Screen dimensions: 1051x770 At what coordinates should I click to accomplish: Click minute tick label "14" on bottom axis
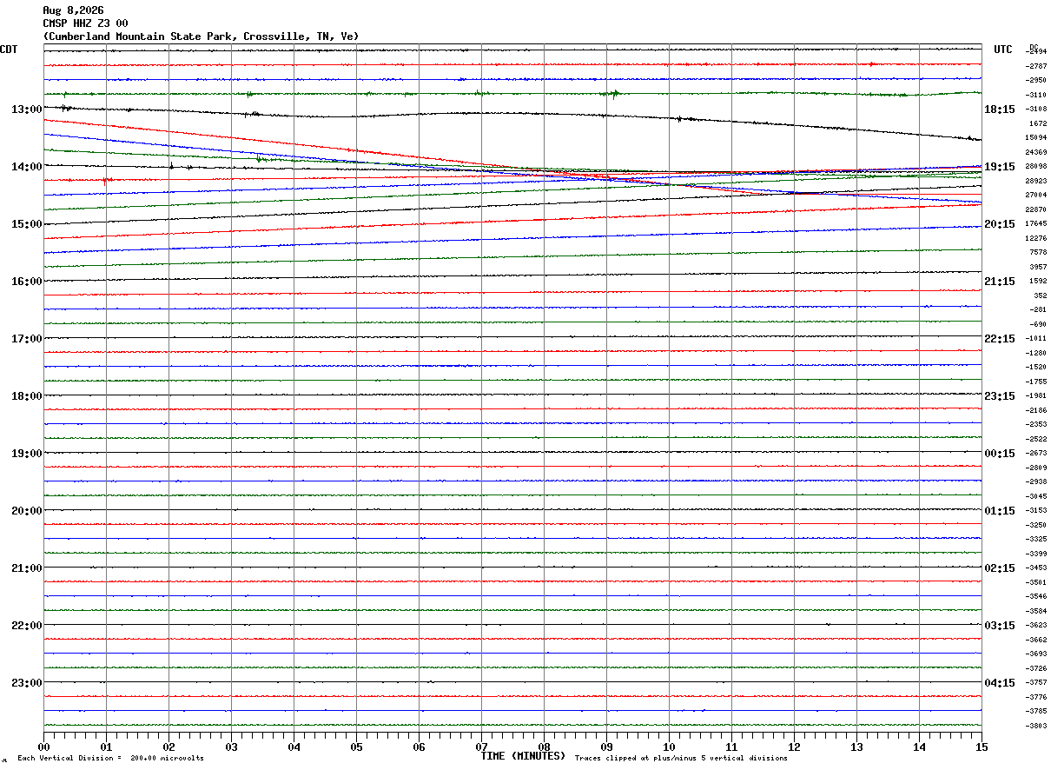coord(919,747)
